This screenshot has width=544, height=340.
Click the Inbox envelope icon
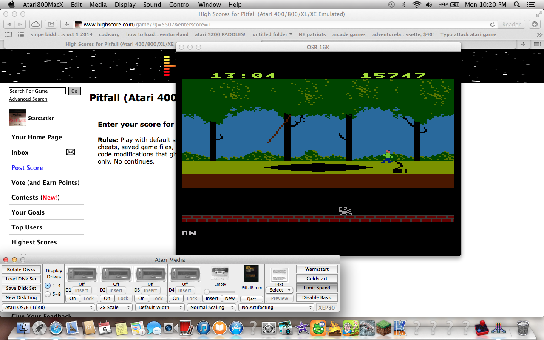71,152
